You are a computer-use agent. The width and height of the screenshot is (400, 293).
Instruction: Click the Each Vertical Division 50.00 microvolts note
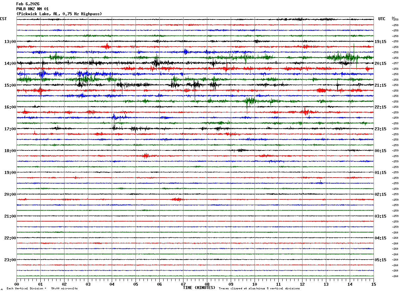click(42, 289)
